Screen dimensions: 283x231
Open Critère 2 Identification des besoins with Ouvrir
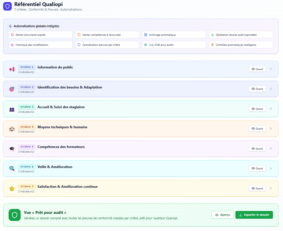coord(257,89)
